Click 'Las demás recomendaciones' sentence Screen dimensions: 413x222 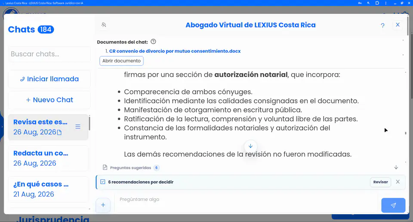tap(237, 154)
